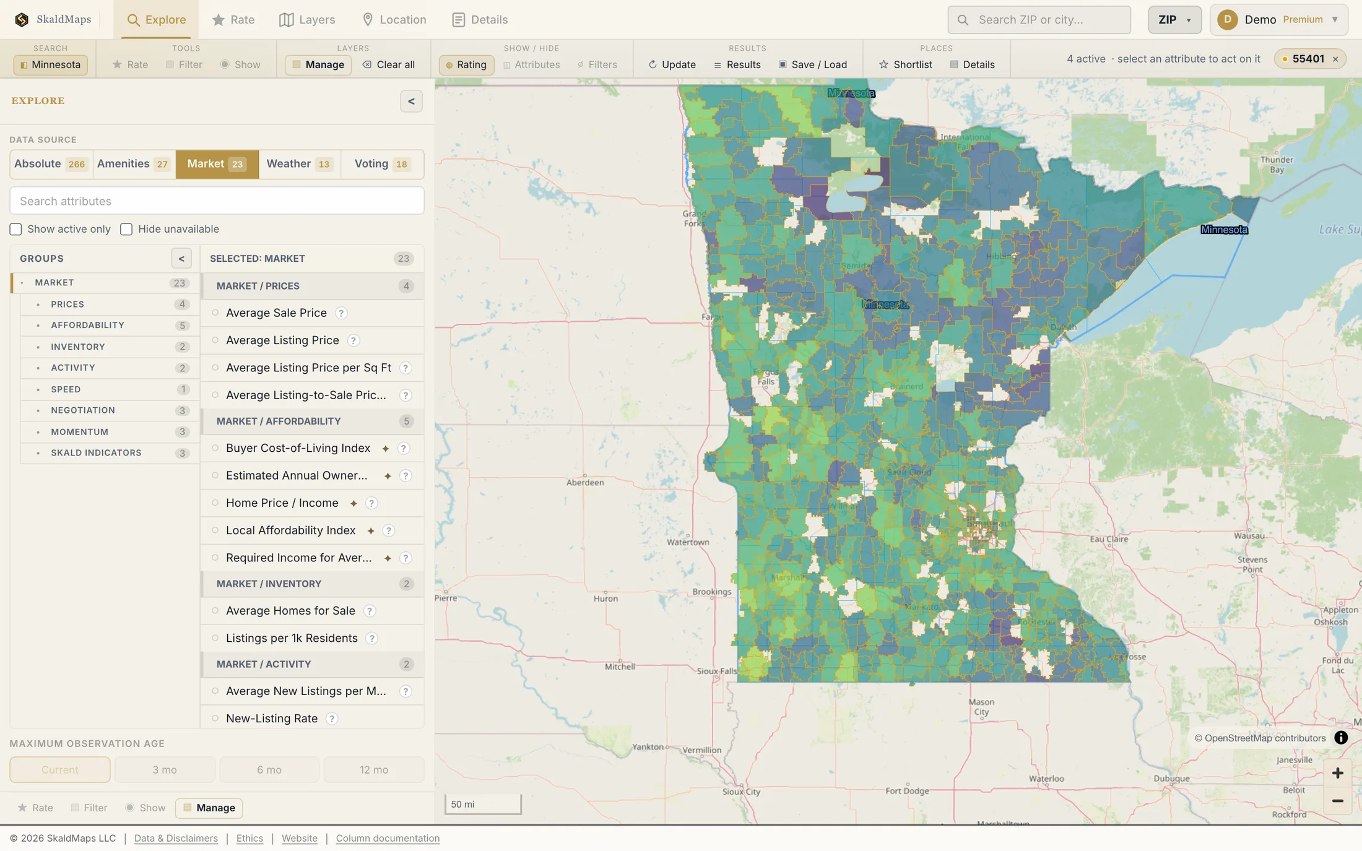Set maximum observation age to 6 mo
The height and width of the screenshot is (851, 1362).
269,770
